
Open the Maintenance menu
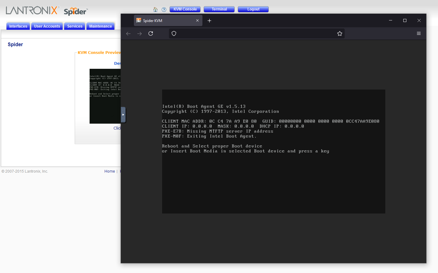100,26
